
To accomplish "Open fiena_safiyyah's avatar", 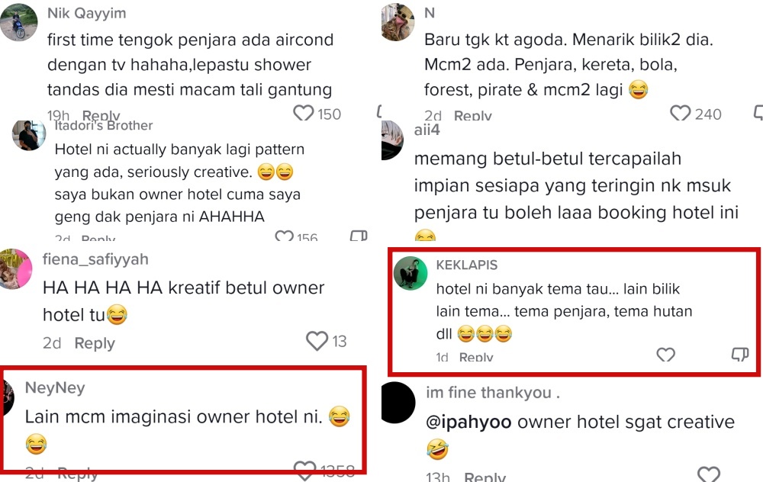I will click(x=14, y=269).
